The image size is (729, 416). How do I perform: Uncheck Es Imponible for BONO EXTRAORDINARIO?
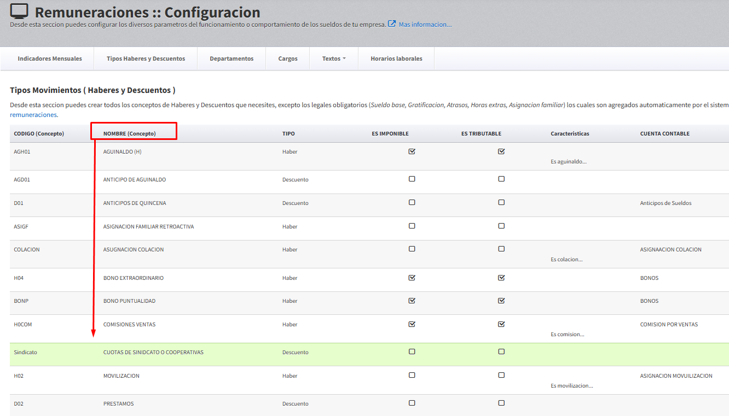412,277
